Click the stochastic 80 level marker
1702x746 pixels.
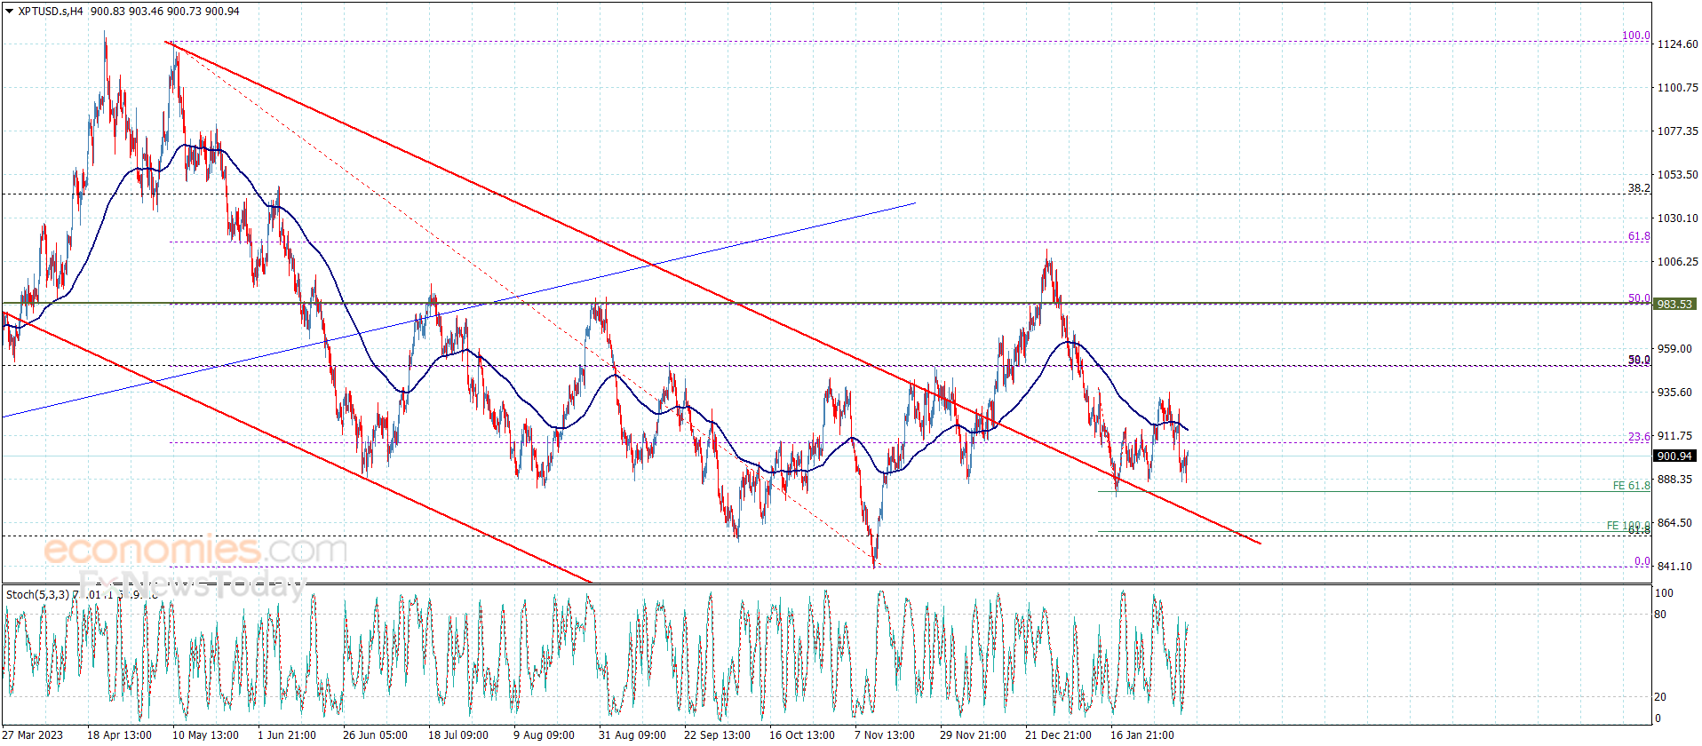click(x=1660, y=615)
